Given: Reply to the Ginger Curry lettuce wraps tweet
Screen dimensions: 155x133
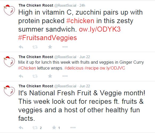Looking at the screenshot, I should pos(21,76).
